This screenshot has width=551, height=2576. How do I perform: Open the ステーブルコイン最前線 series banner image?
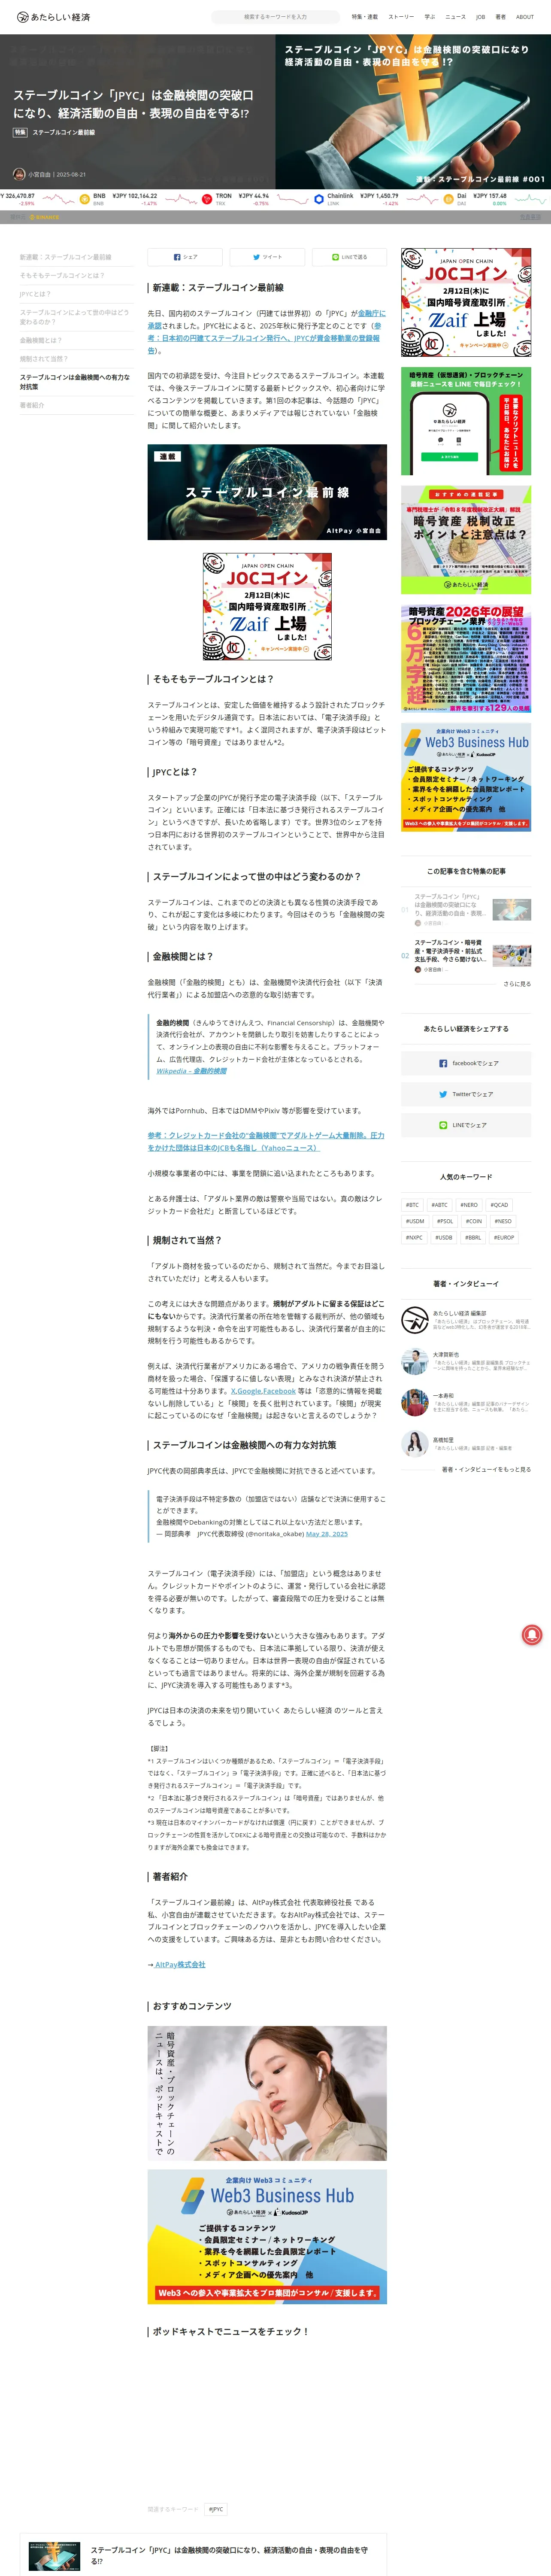click(267, 492)
